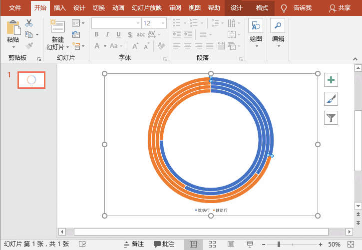Start slideshow from status bar icon
Screen dimensions: 362x250
click(249, 245)
